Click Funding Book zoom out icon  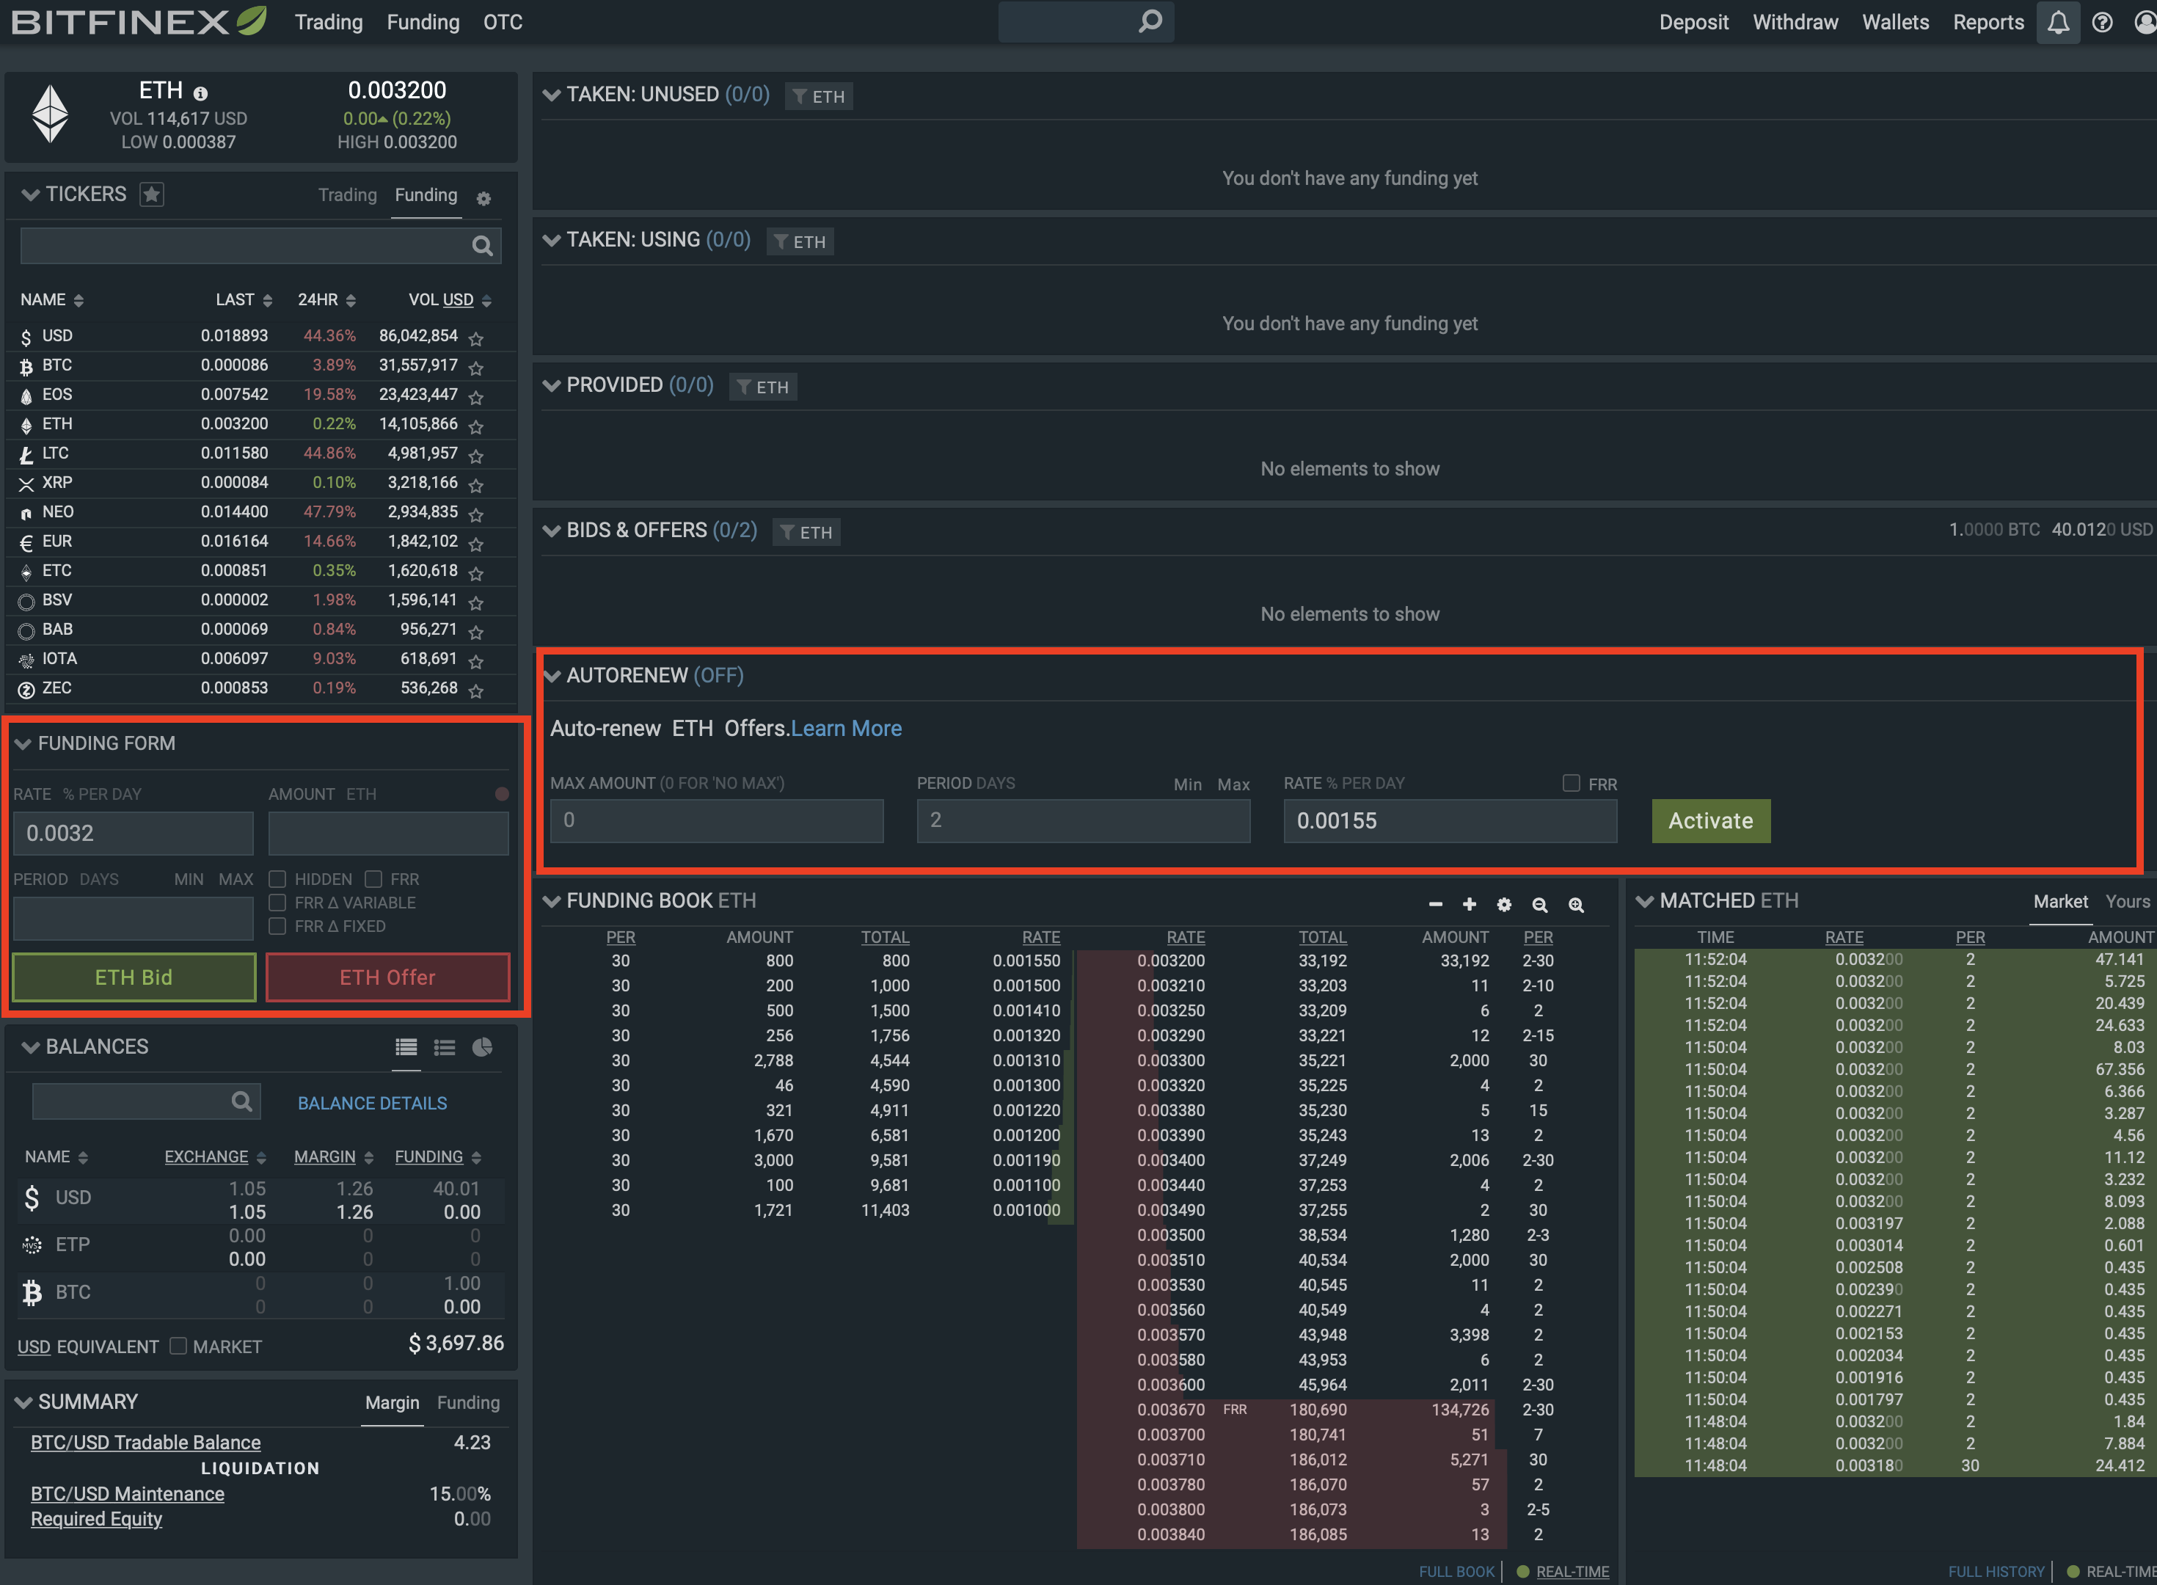[1539, 904]
